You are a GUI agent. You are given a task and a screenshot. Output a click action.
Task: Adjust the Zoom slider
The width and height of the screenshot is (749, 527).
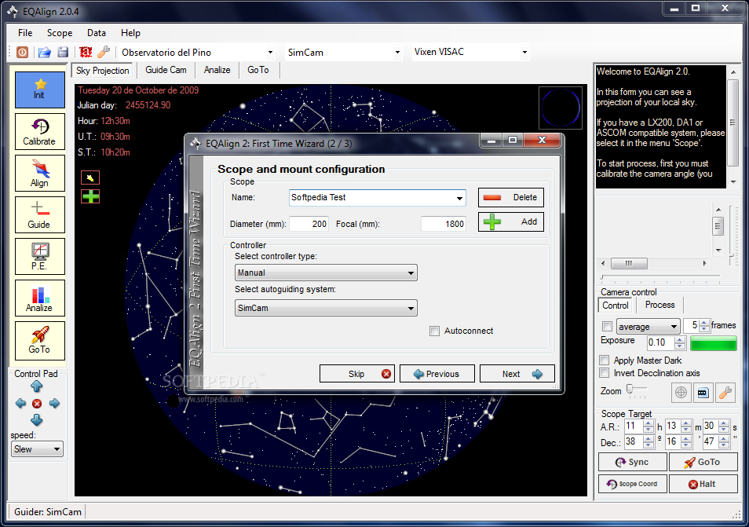(x=630, y=389)
